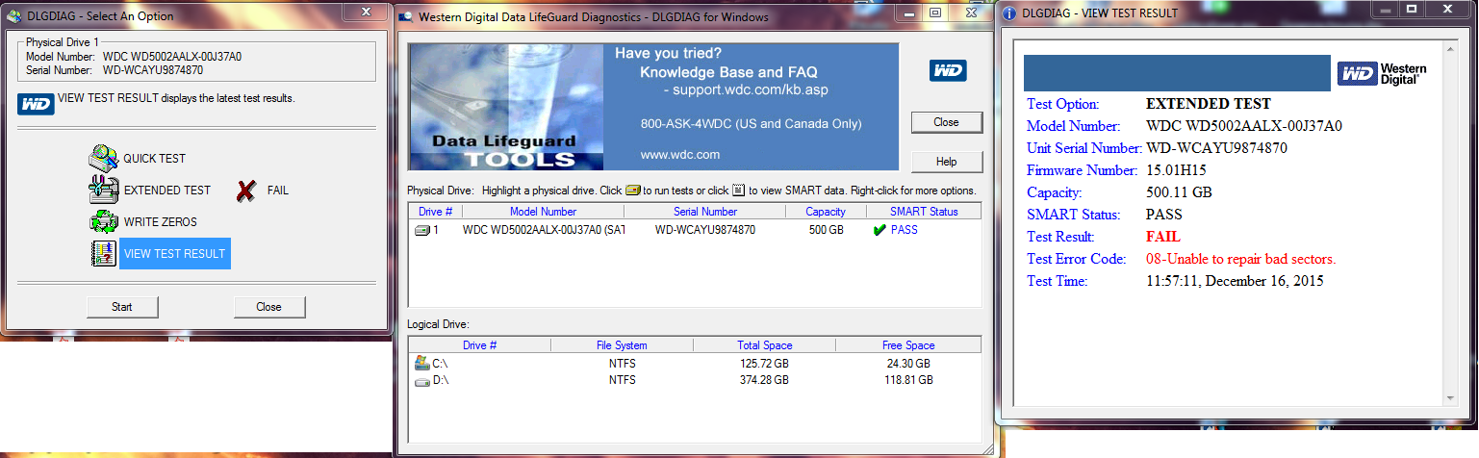Click the Select An Option title bar icon
Viewport: 1479px width, 458px height.
pyautogui.click(x=12, y=14)
